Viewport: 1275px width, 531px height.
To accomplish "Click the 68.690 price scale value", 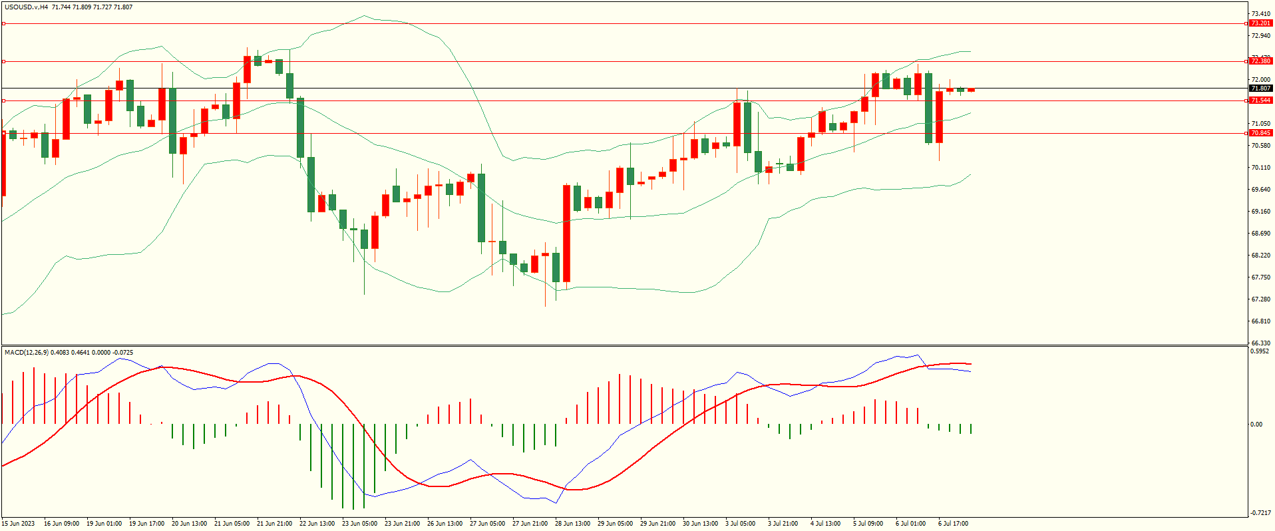I will (x=1260, y=234).
